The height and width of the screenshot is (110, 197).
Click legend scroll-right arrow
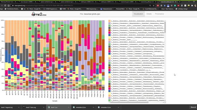[163, 102]
